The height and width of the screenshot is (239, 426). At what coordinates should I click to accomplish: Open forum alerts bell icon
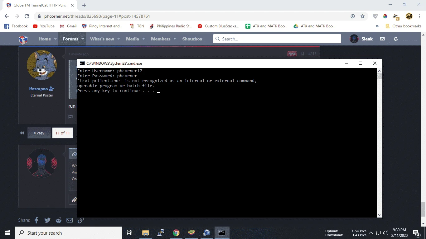tap(396, 39)
